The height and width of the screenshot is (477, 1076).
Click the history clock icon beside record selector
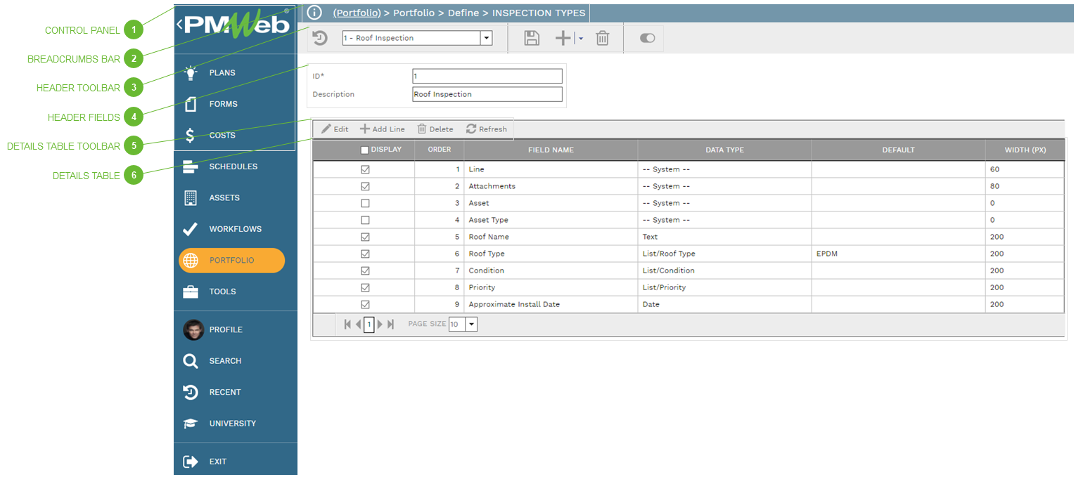pyautogui.click(x=320, y=39)
